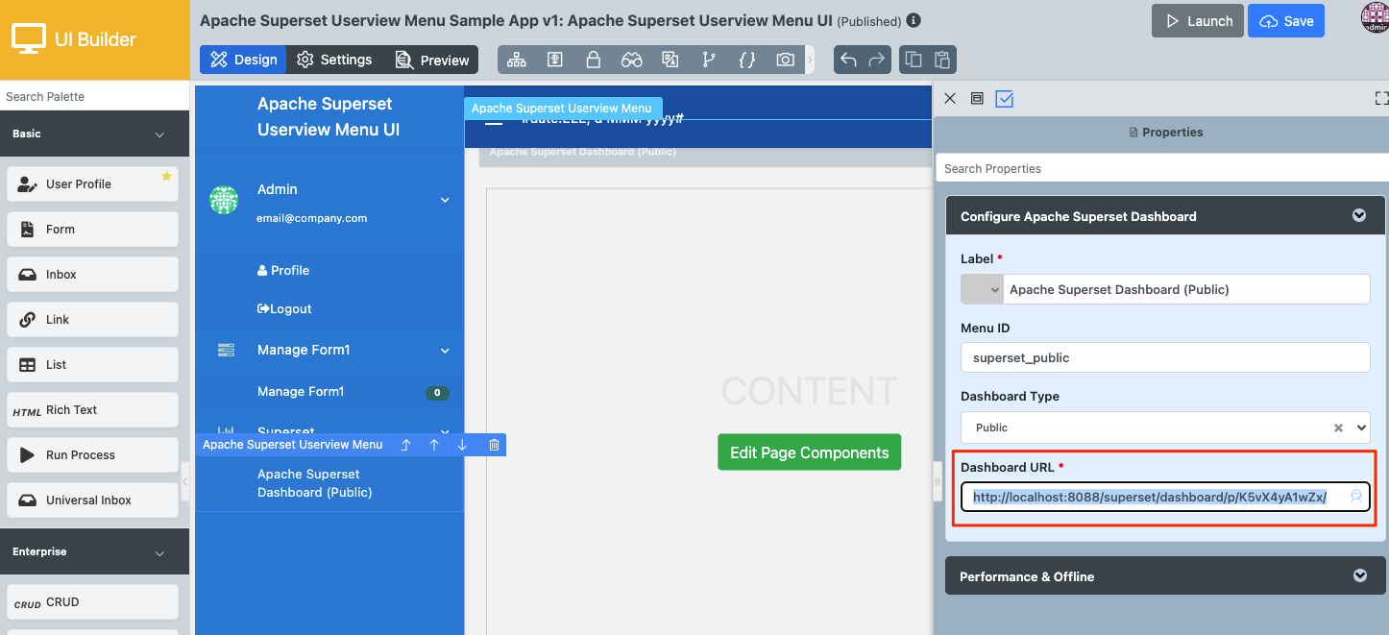Click the clipboard paste icon

942,60
